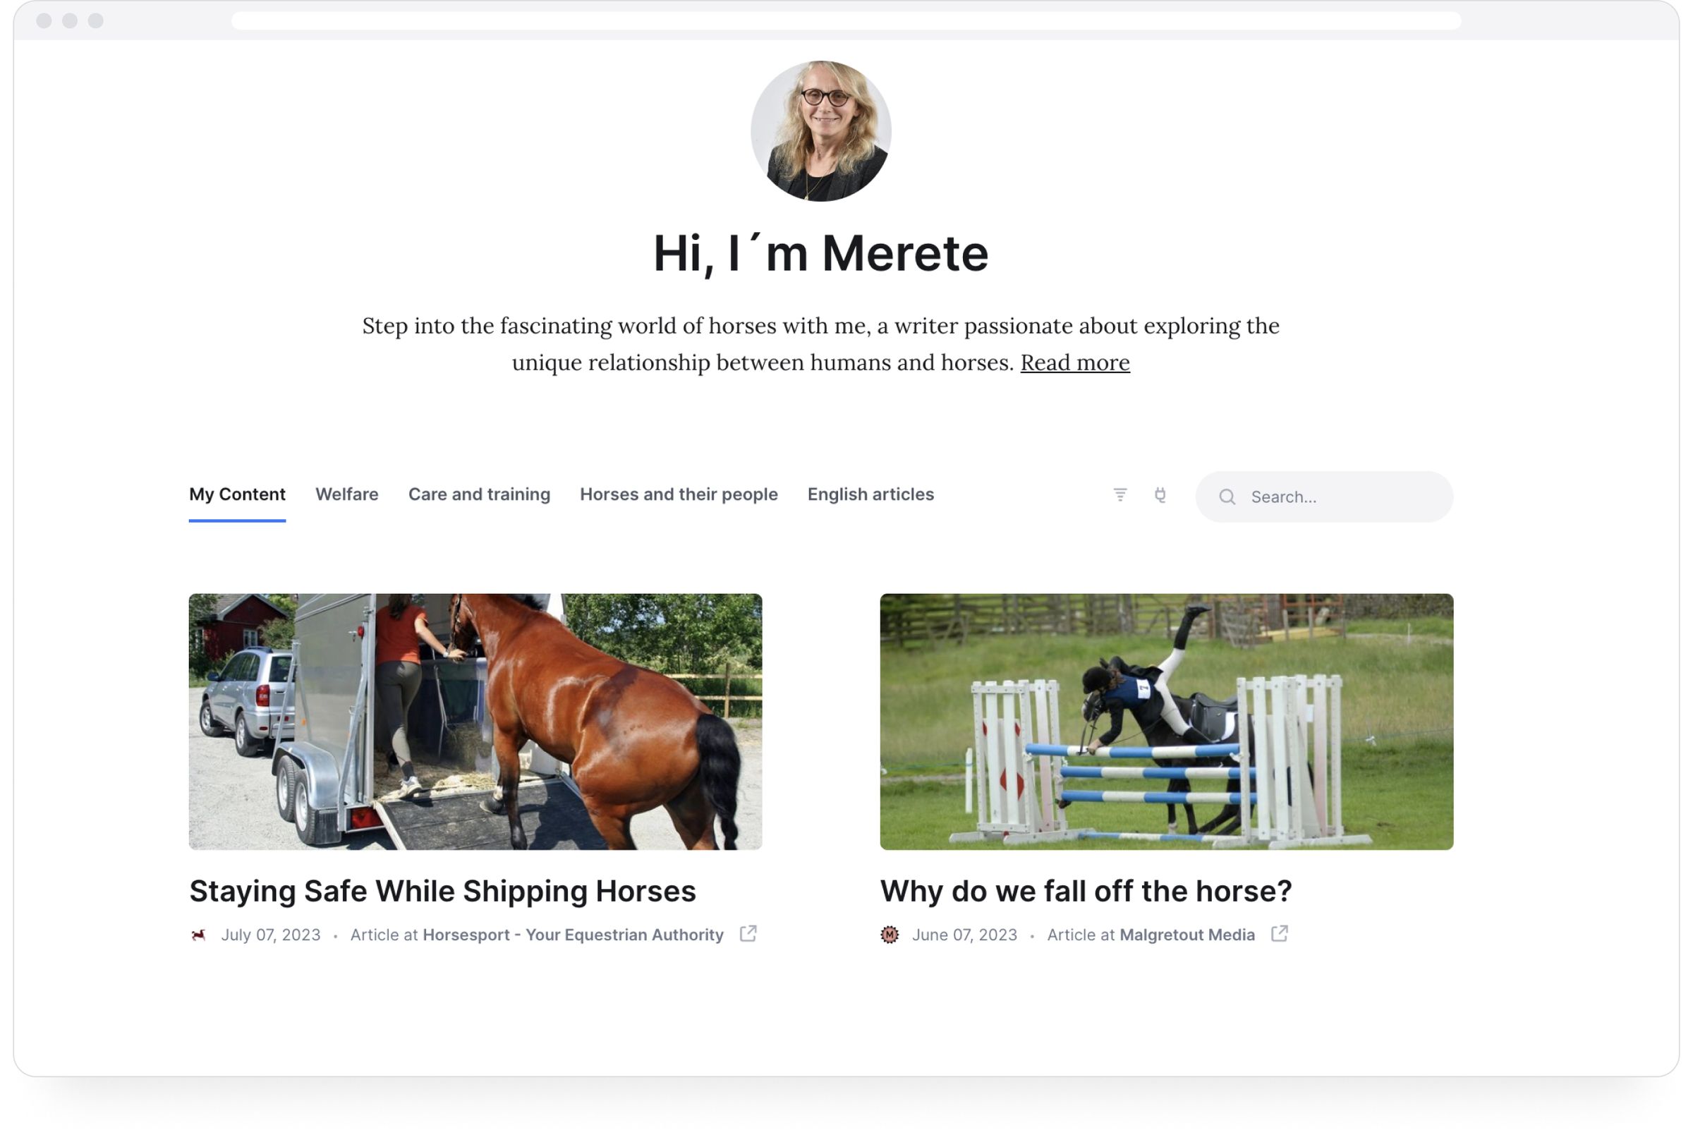Click Merete's profile photo
This screenshot has height=1142, width=1693.
click(x=820, y=131)
